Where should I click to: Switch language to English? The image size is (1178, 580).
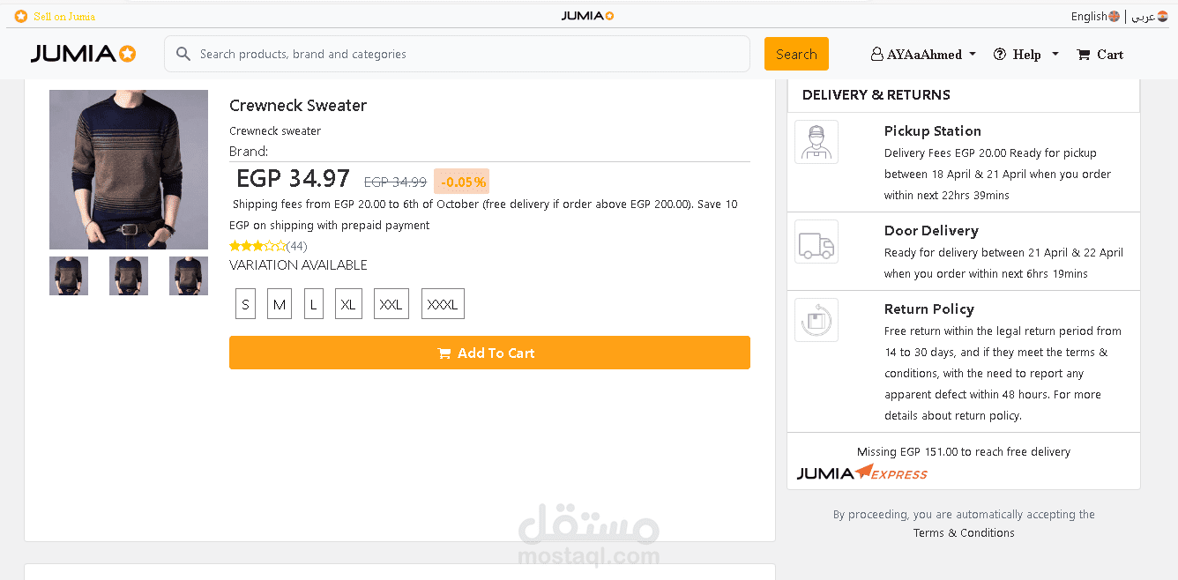1089,16
